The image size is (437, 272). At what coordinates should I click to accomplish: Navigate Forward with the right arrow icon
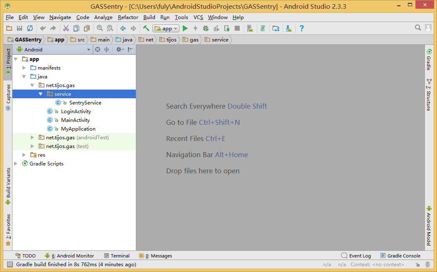point(133,28)
